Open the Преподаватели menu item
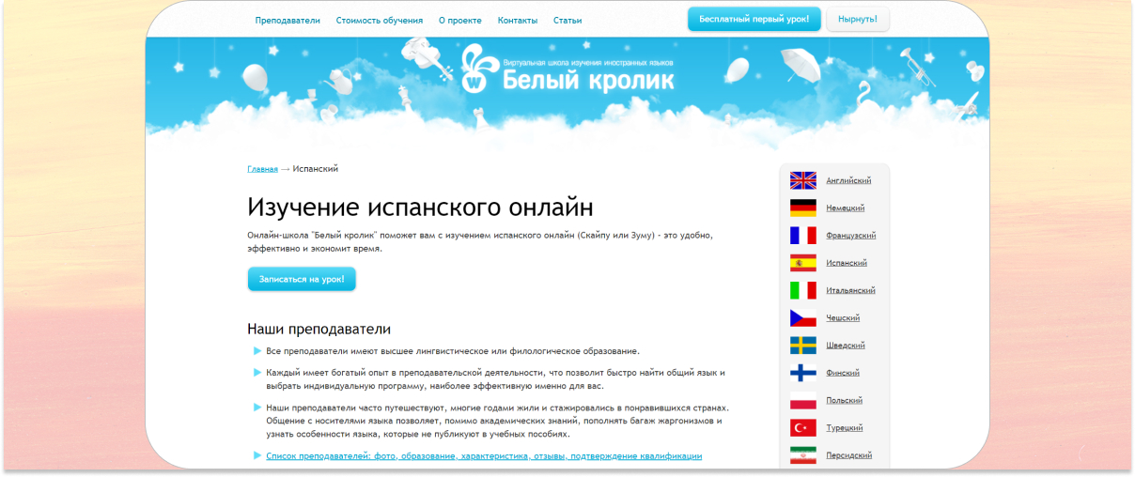Viewport: 1135px width, 477px height. pyautogui.click(x=288, y=20)
